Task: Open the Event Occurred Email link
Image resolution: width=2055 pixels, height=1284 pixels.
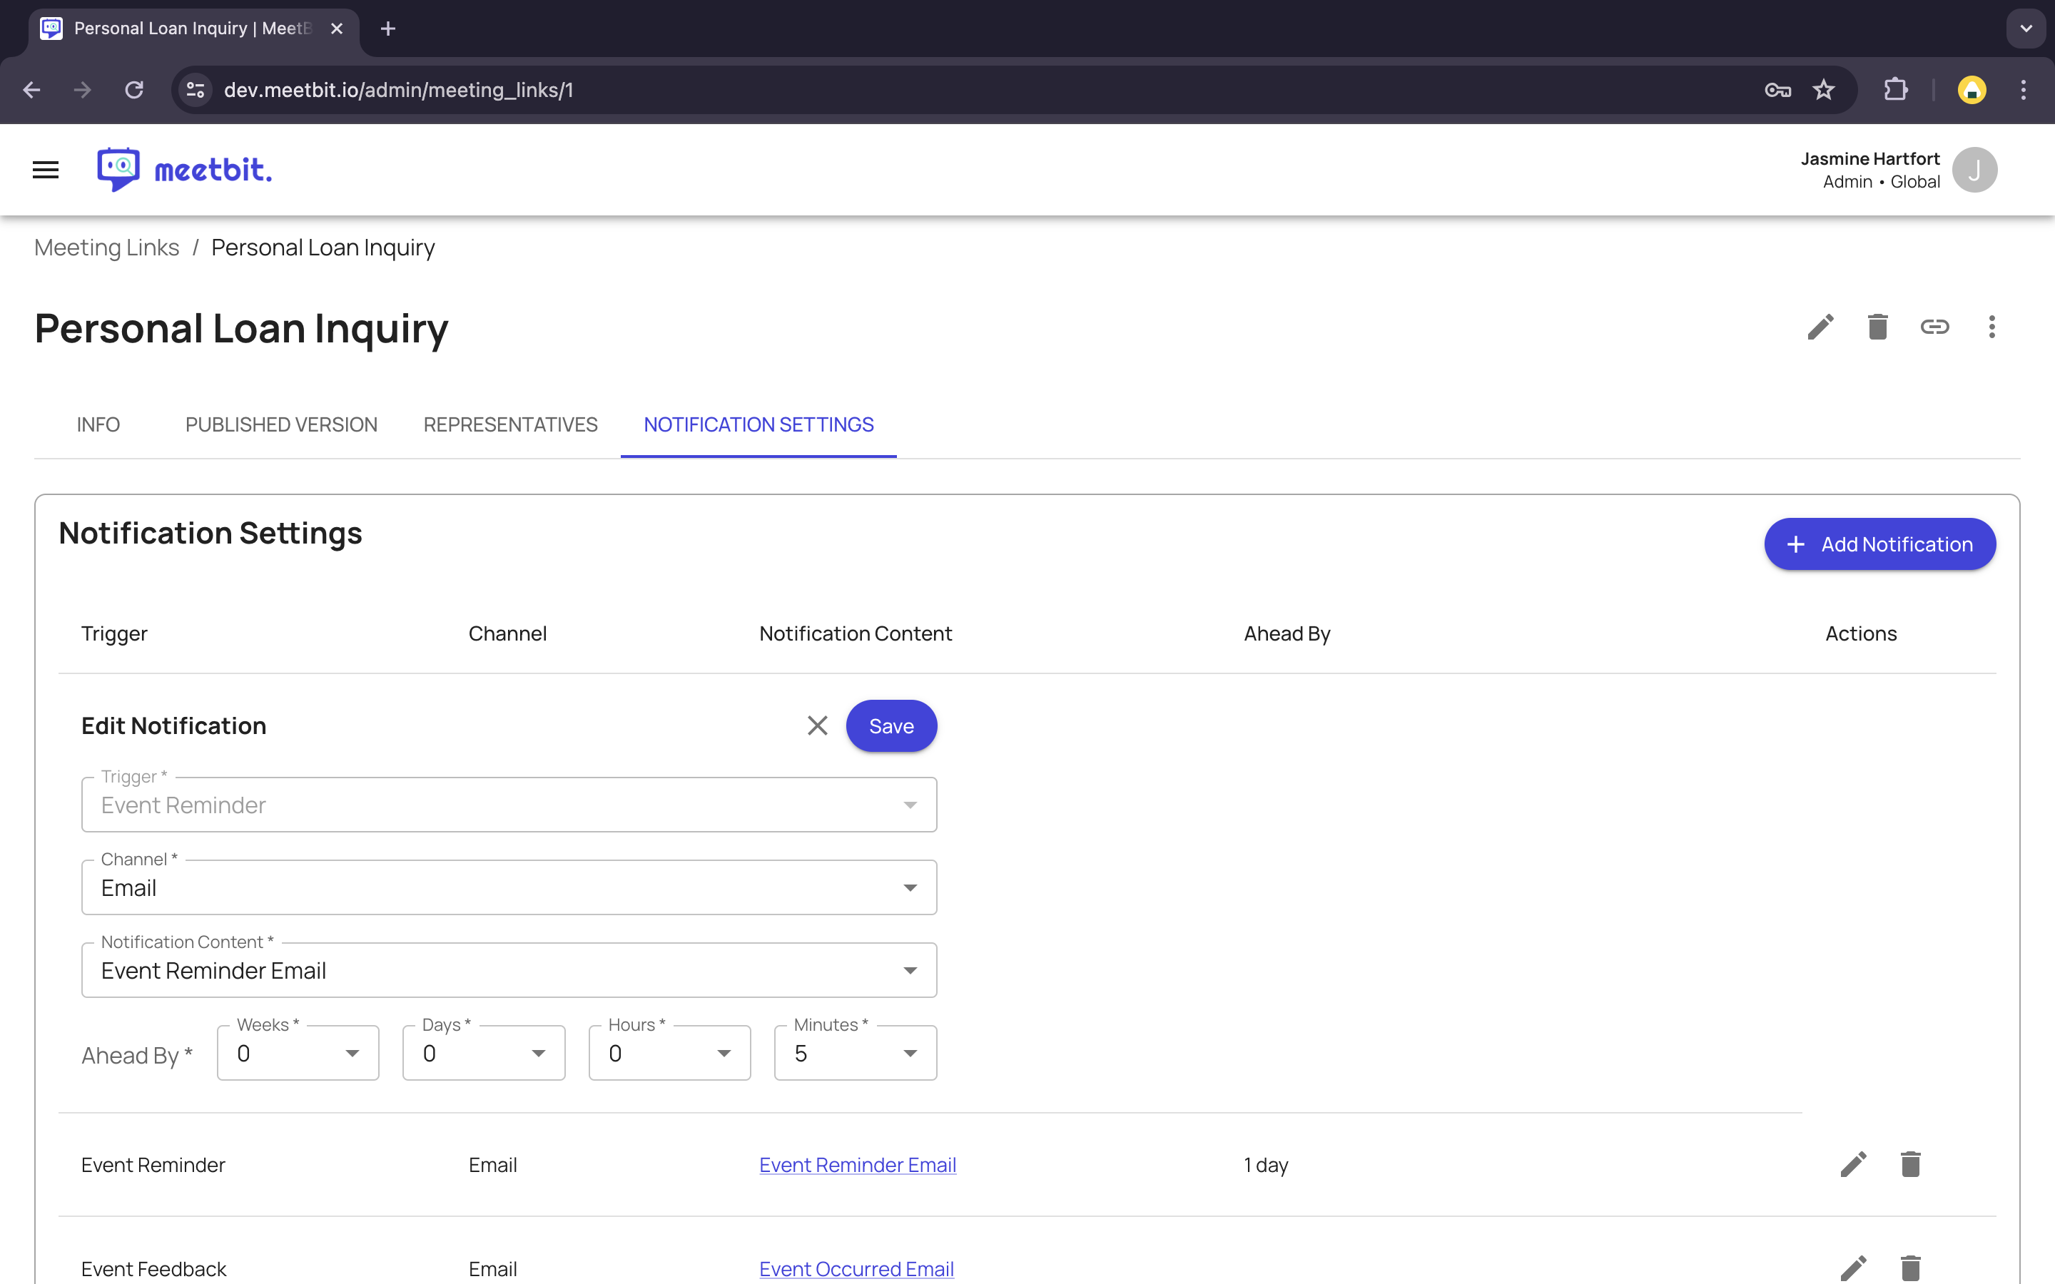Action: (x=856, y=1269)
